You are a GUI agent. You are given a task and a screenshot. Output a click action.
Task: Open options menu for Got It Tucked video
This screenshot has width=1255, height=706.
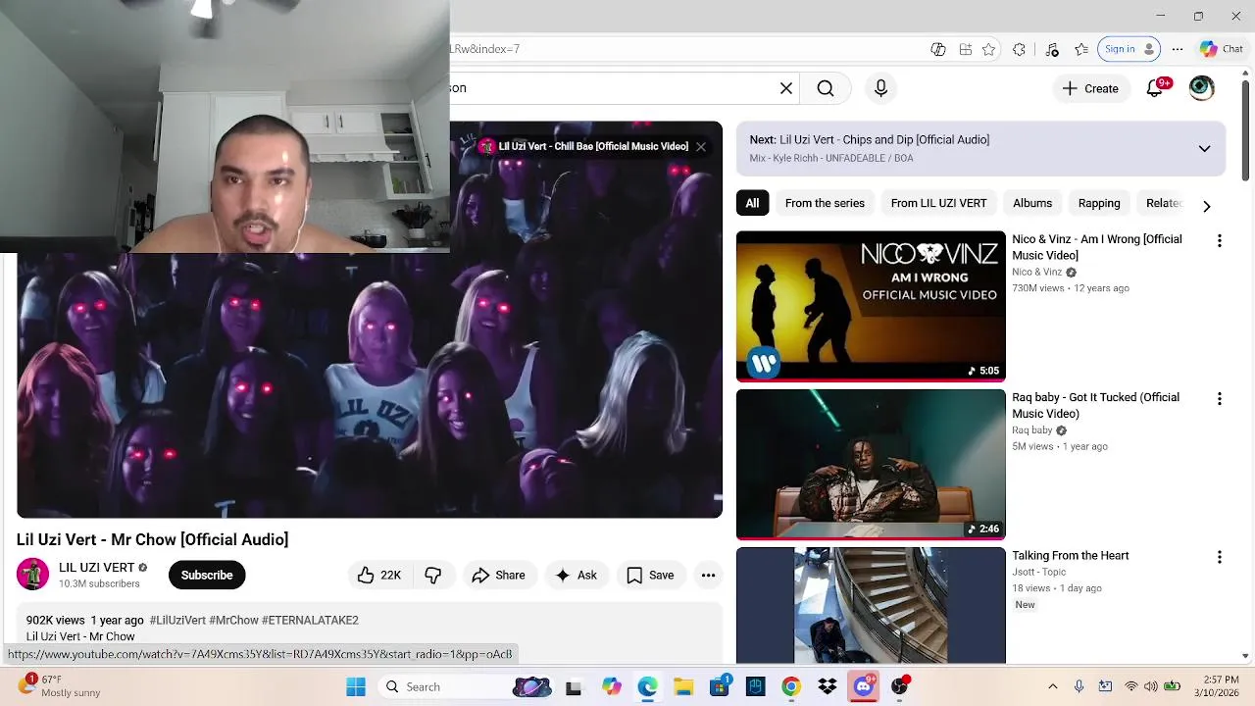[1219, 399]
